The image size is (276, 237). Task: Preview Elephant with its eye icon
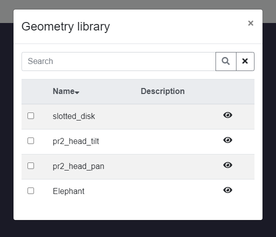227,190
